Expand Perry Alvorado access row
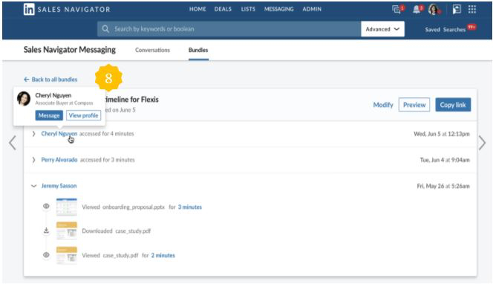The image size is (493, 284). [33, 160]
